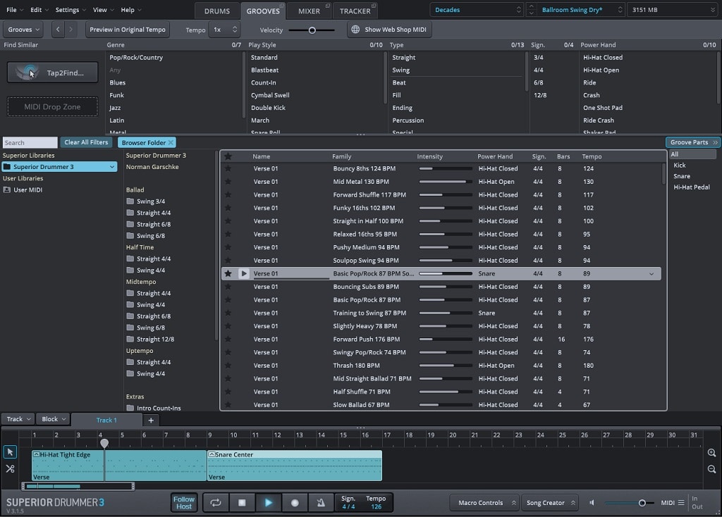Switch to the DRUMS tab
722x517 pixels.
click(217, 11)
